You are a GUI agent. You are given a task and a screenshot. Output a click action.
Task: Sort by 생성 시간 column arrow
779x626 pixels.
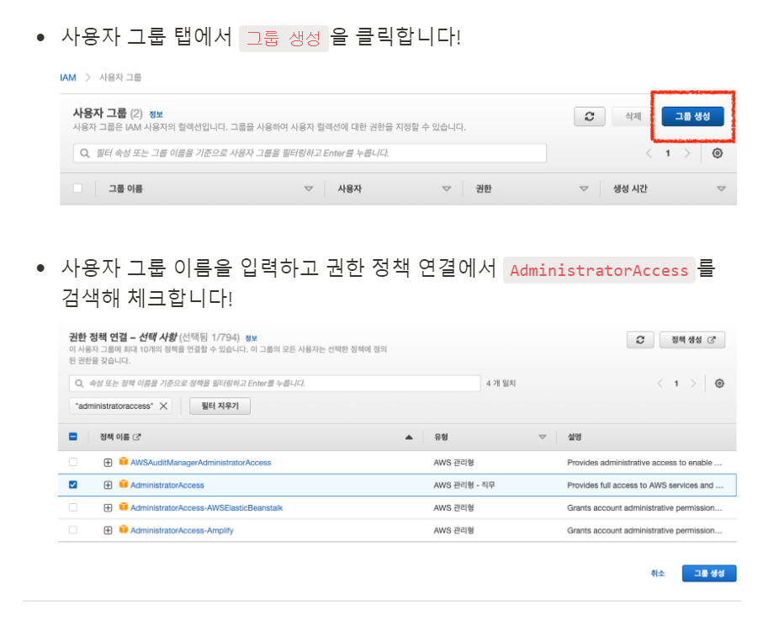point(721,188)
